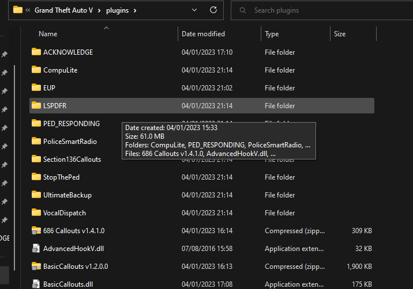The width and height of the screenshot is (413, 289).
Task: Sort files by the Name column
Action: (48, 34)
